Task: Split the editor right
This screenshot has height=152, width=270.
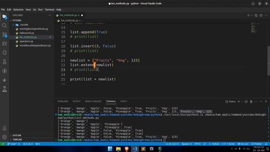Action: tap(261, 15)
